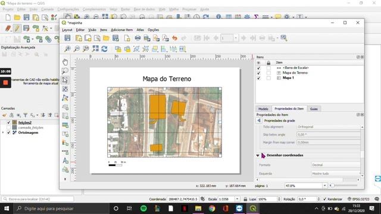The width and height of the screenshot is (381, 214).
Task: Switch to the Guias tab
Action: (x=314, y=109)
